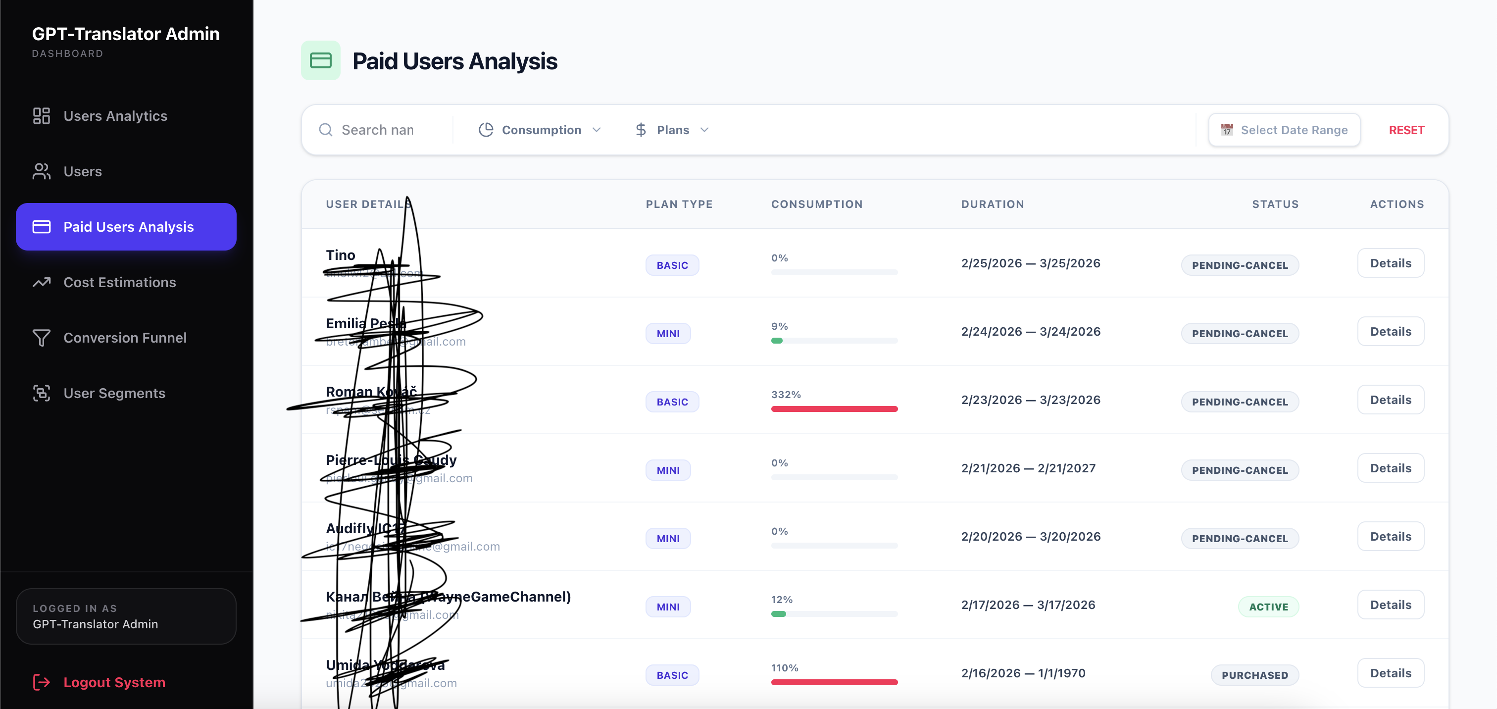1497x709 pixels.
Task: Open Details for the Roman Kováč row
Action: click(x=1390, y=400)
